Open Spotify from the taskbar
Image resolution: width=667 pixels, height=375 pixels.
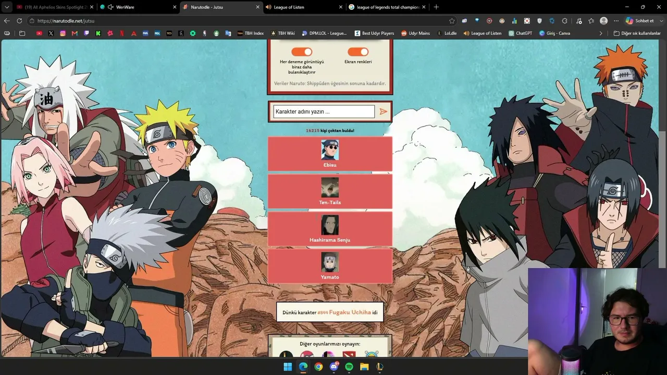click(349, 367)
